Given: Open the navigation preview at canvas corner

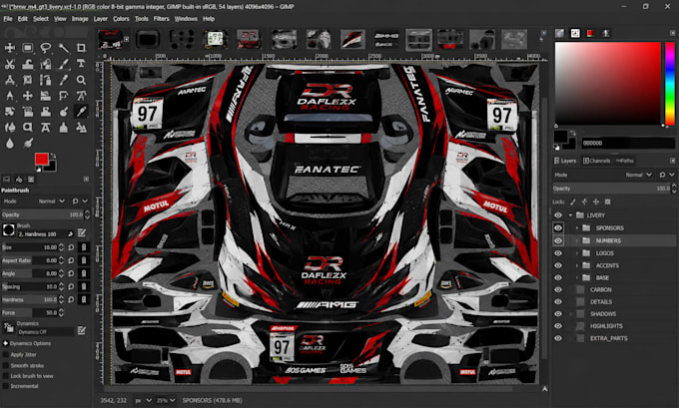Looking at the screenshot, I should [545, 389].
